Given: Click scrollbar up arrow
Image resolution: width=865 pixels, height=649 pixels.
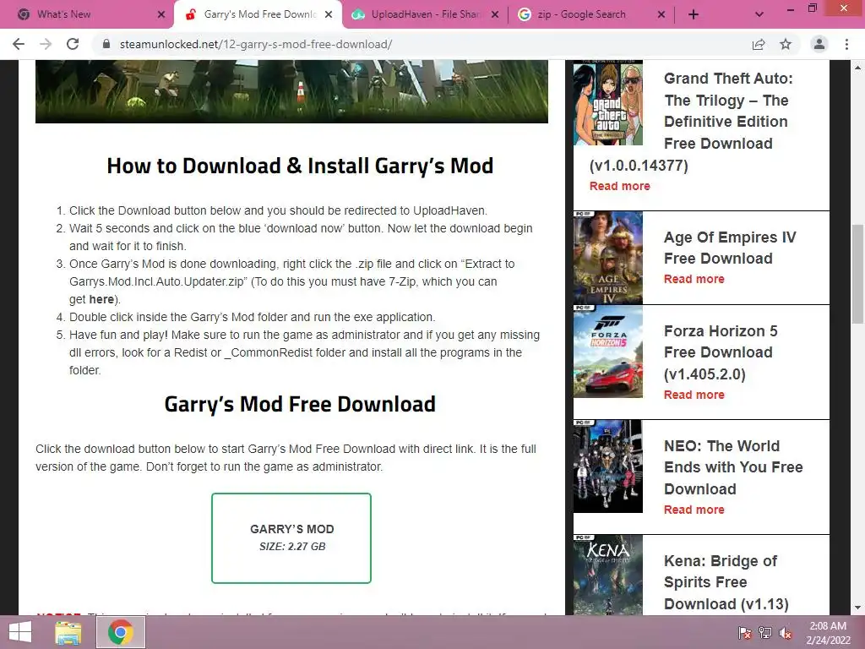Looking at the screenshot, I should [x=857, y=67].
